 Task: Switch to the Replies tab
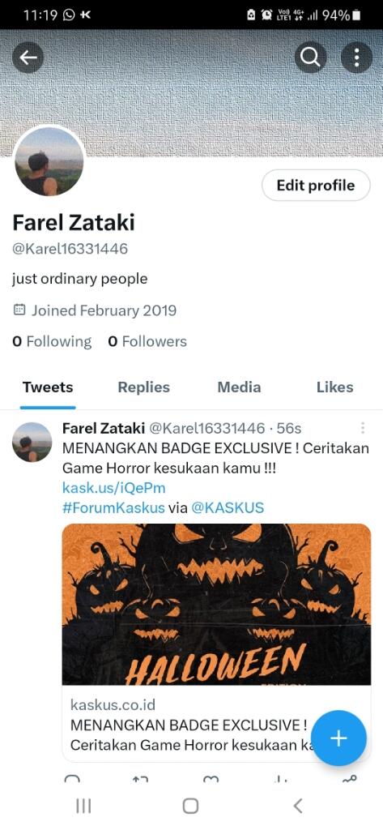143,387
